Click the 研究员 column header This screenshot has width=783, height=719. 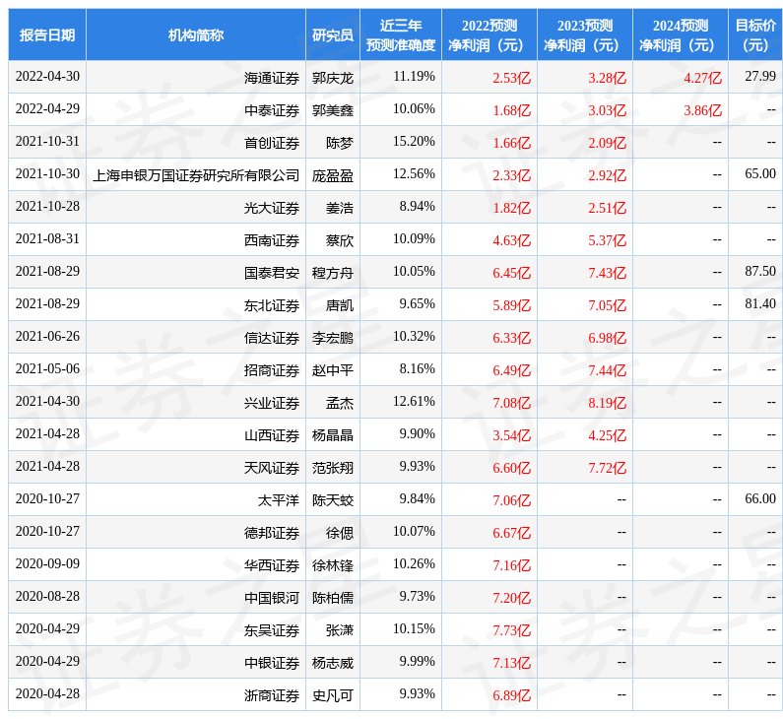click(x=332, y=35)
